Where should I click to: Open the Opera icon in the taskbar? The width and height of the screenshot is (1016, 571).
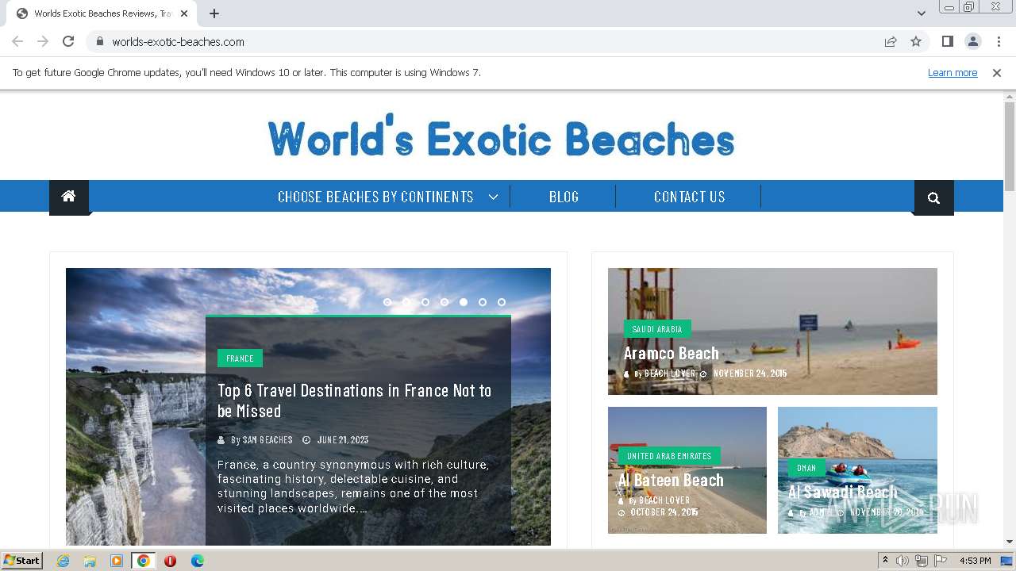[170, 561]
